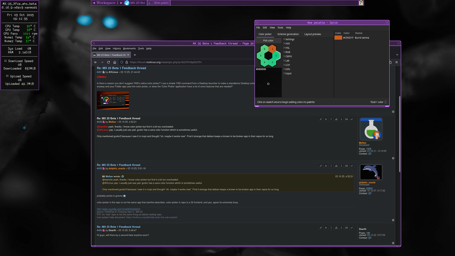Open a new browser tab

click(135, 55)
